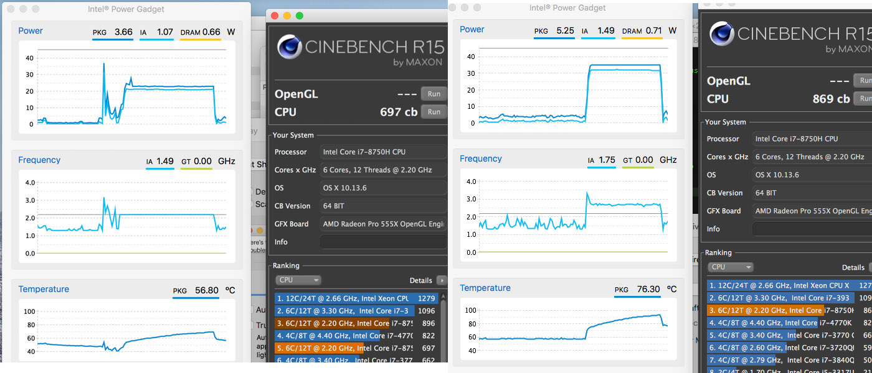Select right ranking row '4C/8T @ 2.60 GHz i7-3720QI'

790,348
